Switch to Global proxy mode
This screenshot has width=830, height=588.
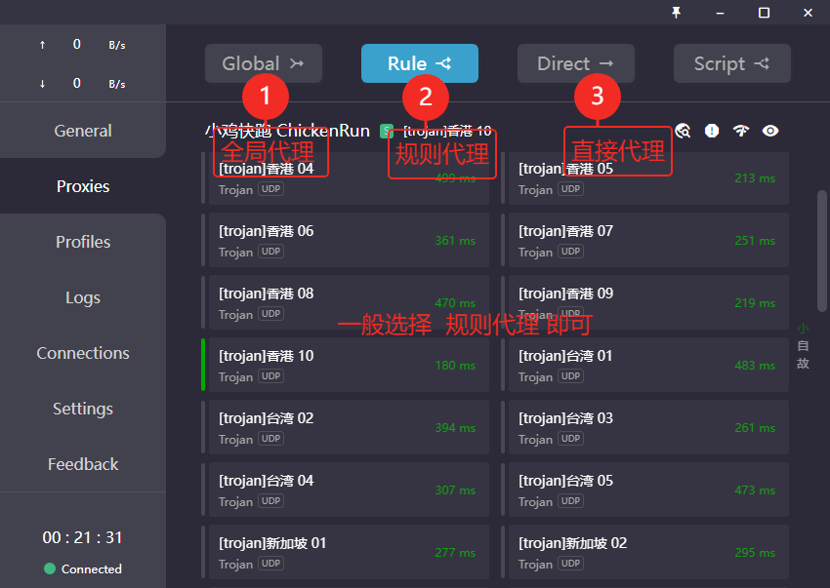[x=264, y=62]
